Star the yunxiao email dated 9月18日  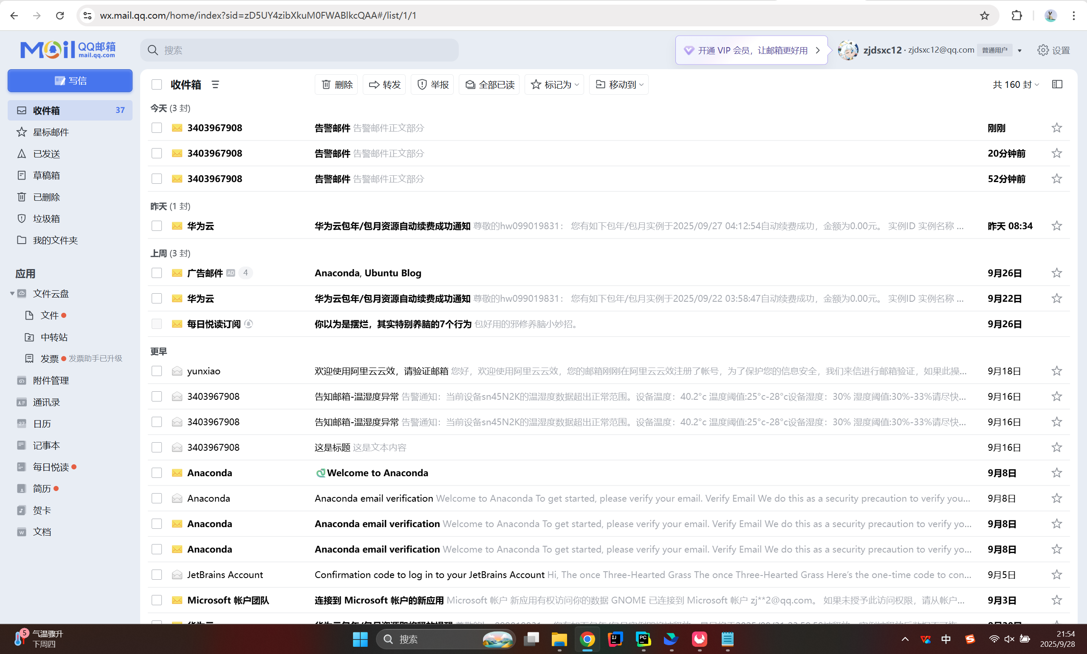(x=1056, y=371)
